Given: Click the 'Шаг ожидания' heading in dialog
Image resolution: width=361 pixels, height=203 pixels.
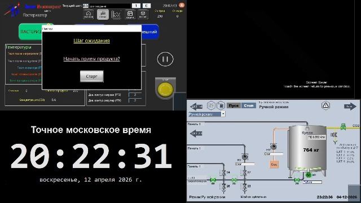Looking at the screenshot, I should [x=91, y=41].
